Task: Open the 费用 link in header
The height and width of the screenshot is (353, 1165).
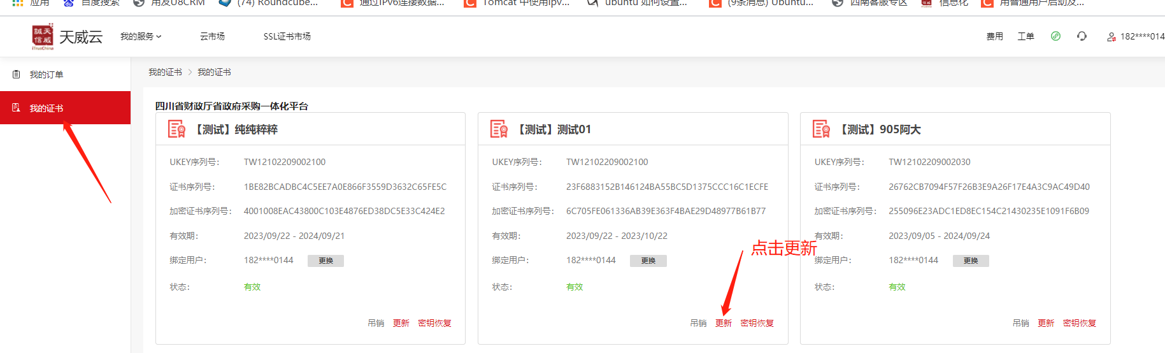Action: (994, 36)
